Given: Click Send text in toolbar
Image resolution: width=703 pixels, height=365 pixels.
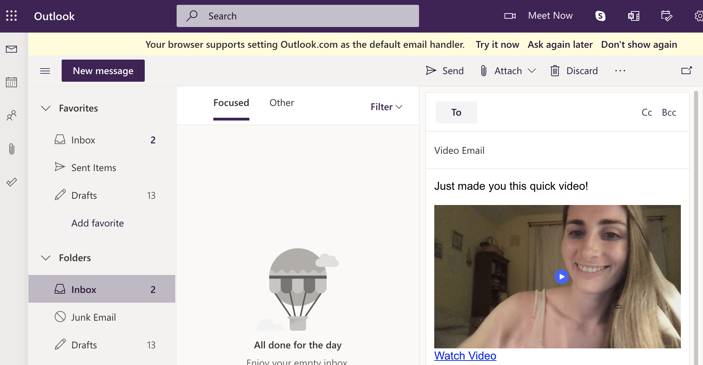Looking at the screenshot, I should click(453, 71).
